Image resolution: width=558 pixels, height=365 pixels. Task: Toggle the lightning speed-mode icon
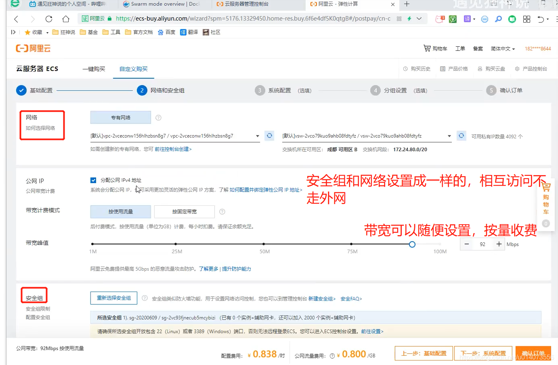(x=409, y=19)
